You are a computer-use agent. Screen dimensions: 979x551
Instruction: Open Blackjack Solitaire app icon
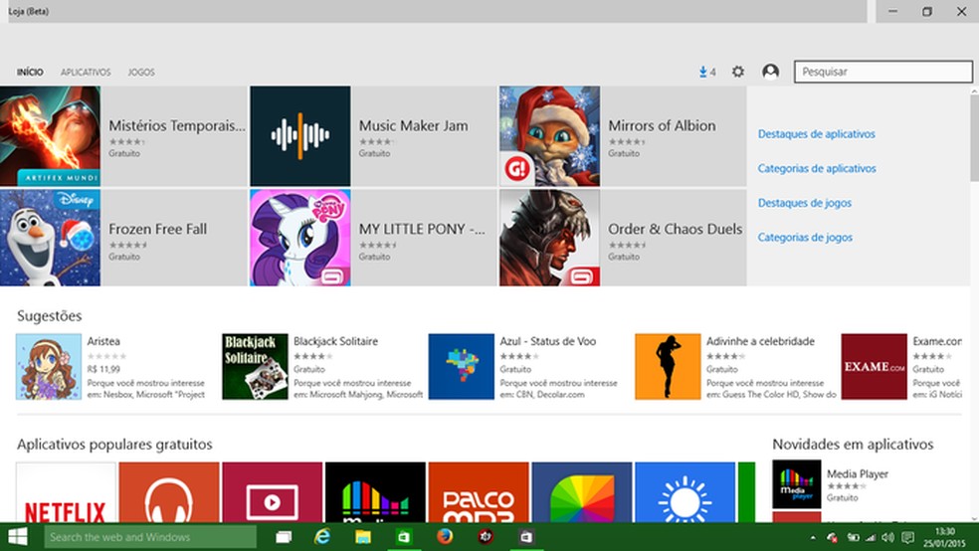coord(255,366)
